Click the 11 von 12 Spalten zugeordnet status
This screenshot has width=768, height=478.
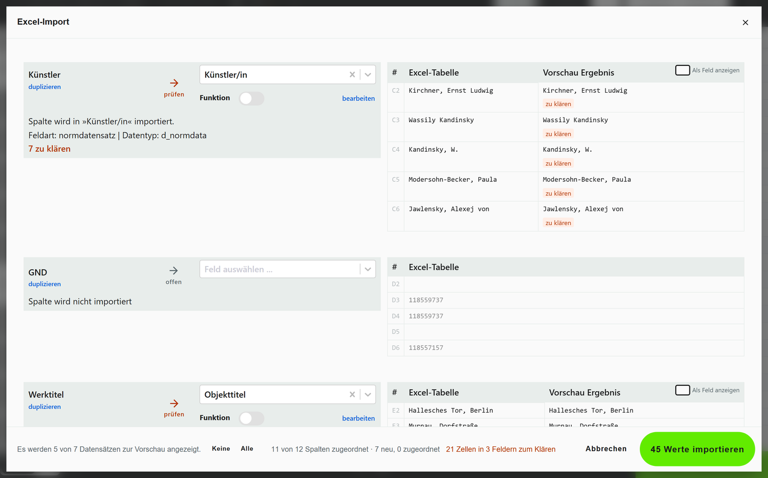[x=320, y=450]
